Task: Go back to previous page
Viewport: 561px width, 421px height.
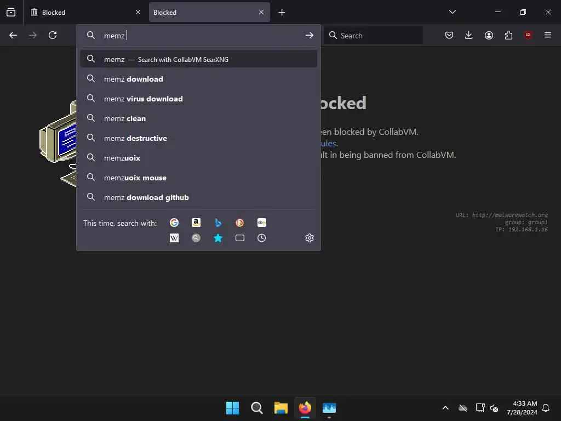Action: pyautogui.click(x=13, y=35)
